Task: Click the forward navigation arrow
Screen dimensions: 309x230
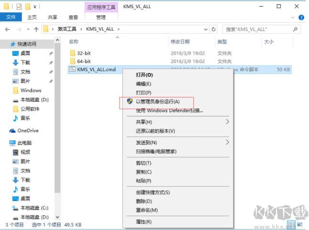Action: [x=19, y=30]
